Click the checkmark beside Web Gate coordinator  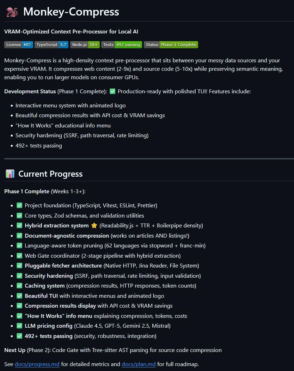click(x=19, y=256)
